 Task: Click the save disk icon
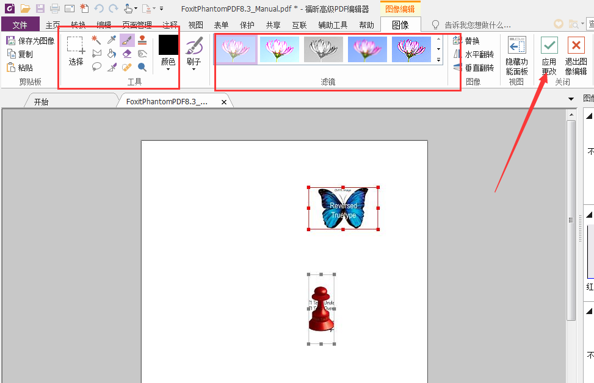40,9
